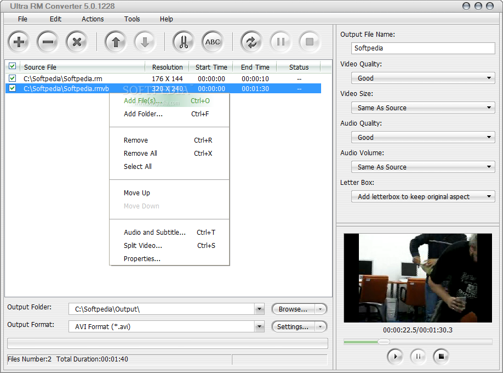Open the Actions menu
This screenshot has height=373, width=503.
point(93,19)
